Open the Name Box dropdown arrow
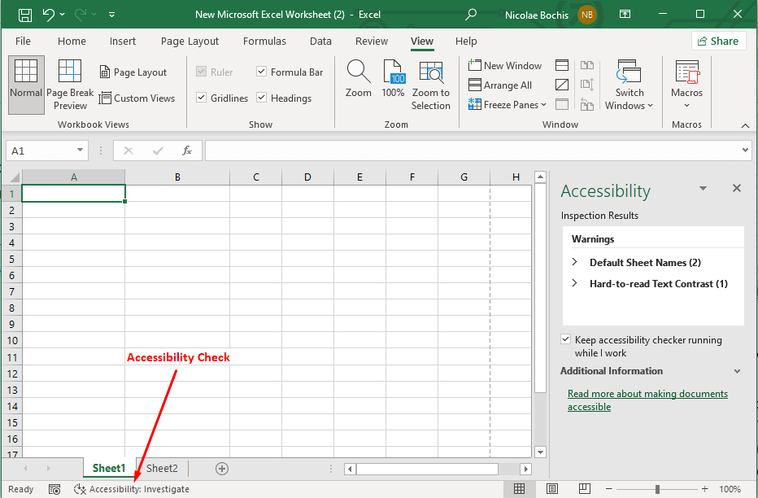The height and width of the screenshot is (498, 758). [x=80, y=151]
